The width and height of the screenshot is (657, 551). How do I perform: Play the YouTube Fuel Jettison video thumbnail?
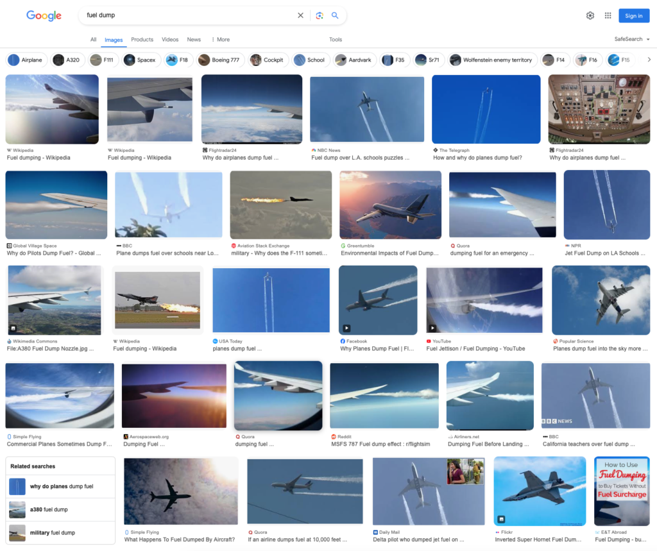click(x=484, y=300)
